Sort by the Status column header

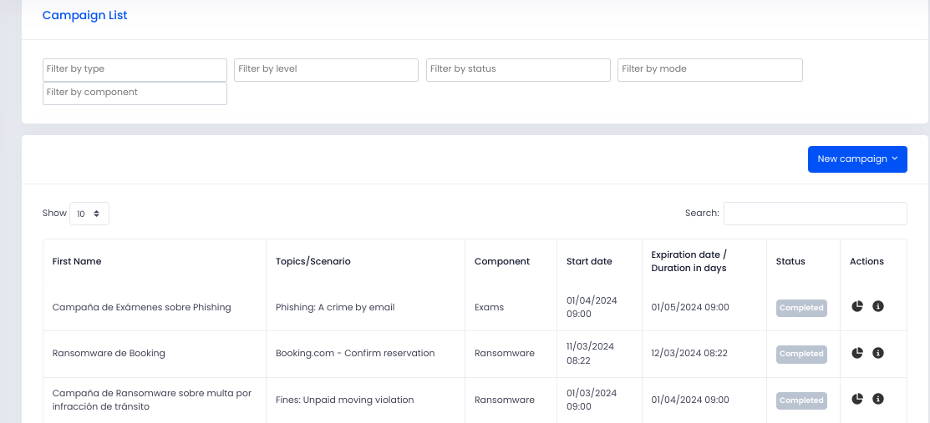790,261
